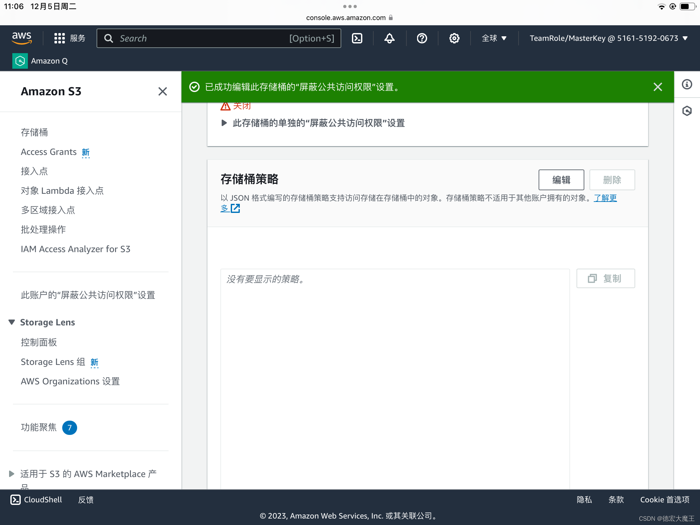Click the 功能聚焦 badge number 7

coord(69,428)
